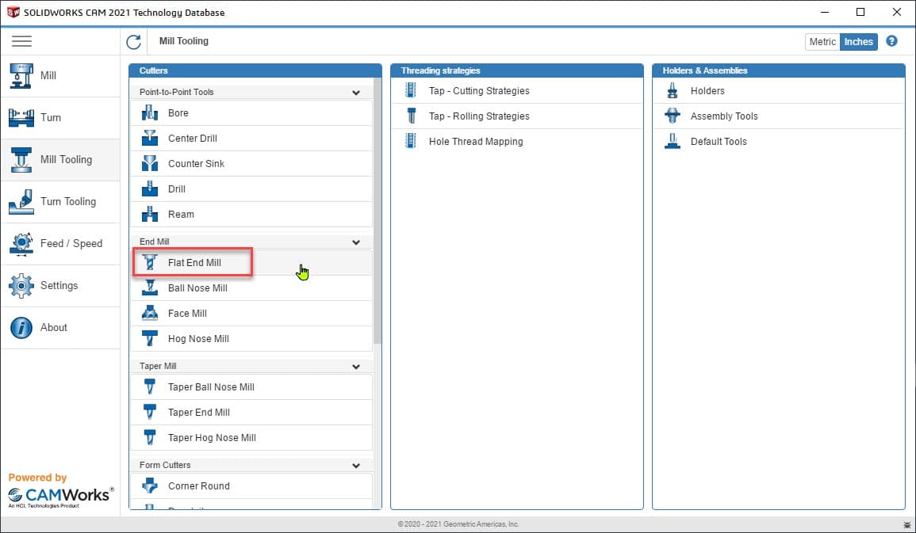Click the Holders icon

pyautogui.click(x=673, y=91)
